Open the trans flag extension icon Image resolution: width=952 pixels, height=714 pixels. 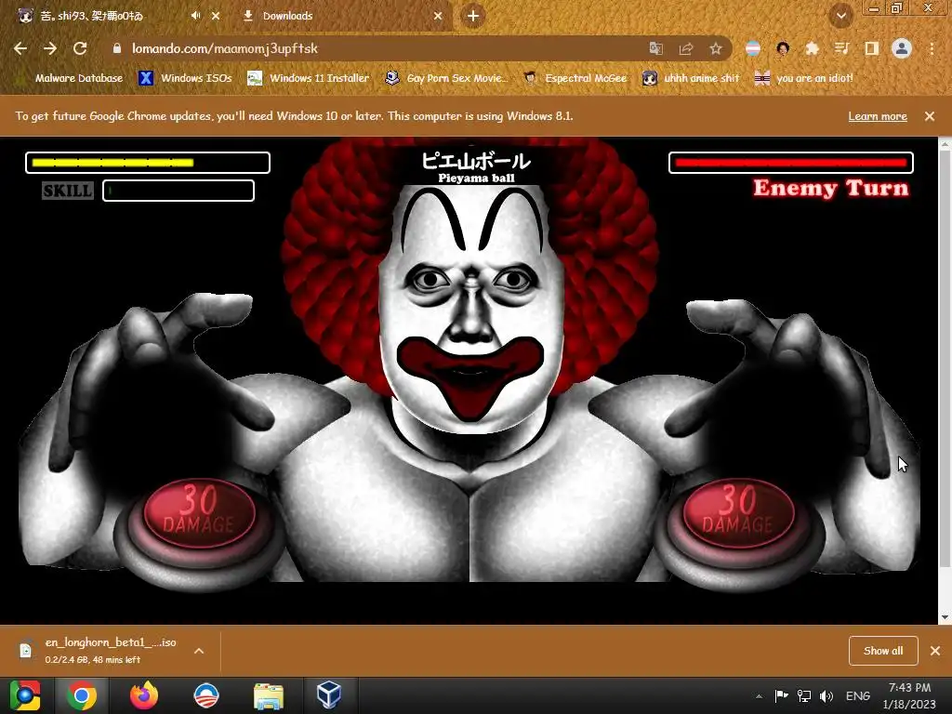pyautogui.click(x=753, y=48)
